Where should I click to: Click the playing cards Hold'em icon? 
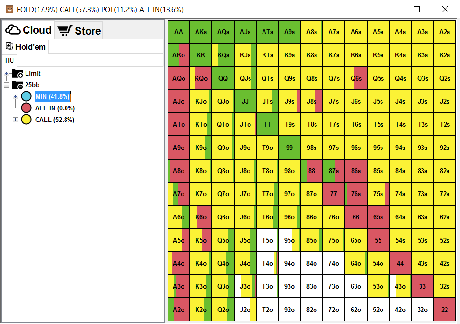coord(9,46)
